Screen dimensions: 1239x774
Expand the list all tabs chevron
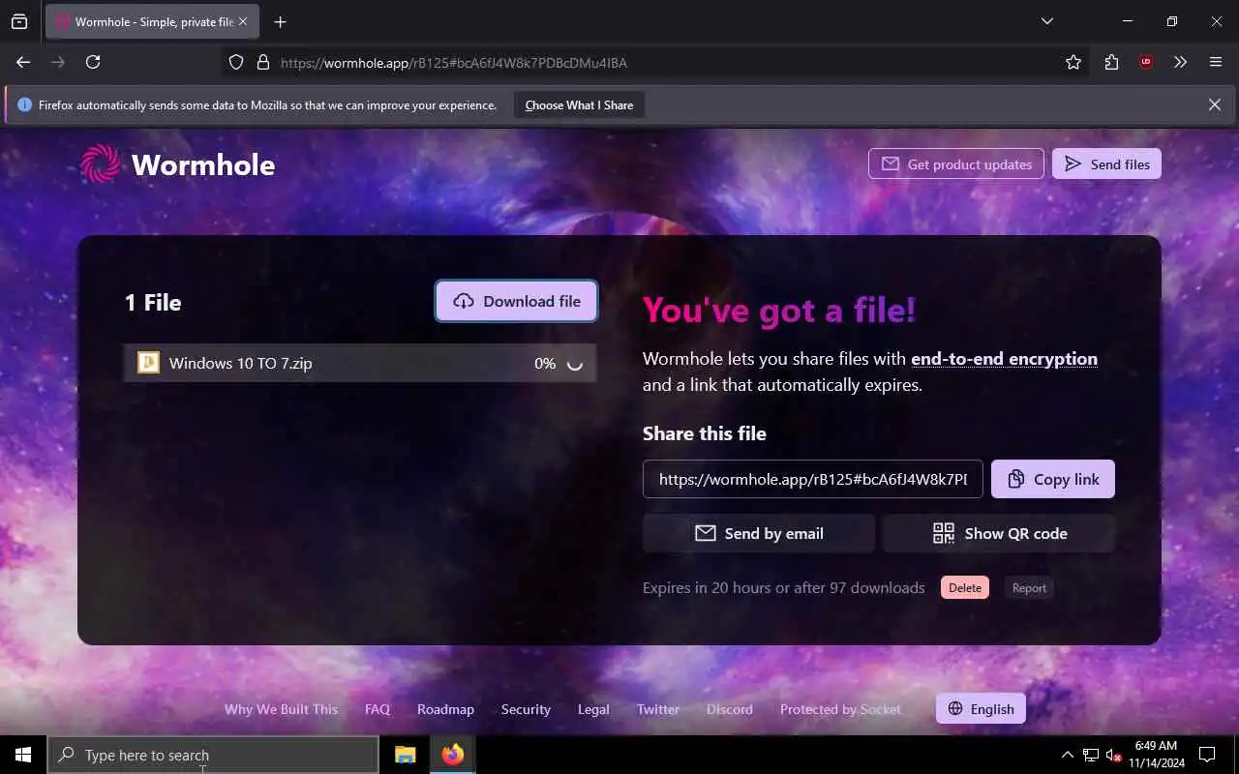1046,21
